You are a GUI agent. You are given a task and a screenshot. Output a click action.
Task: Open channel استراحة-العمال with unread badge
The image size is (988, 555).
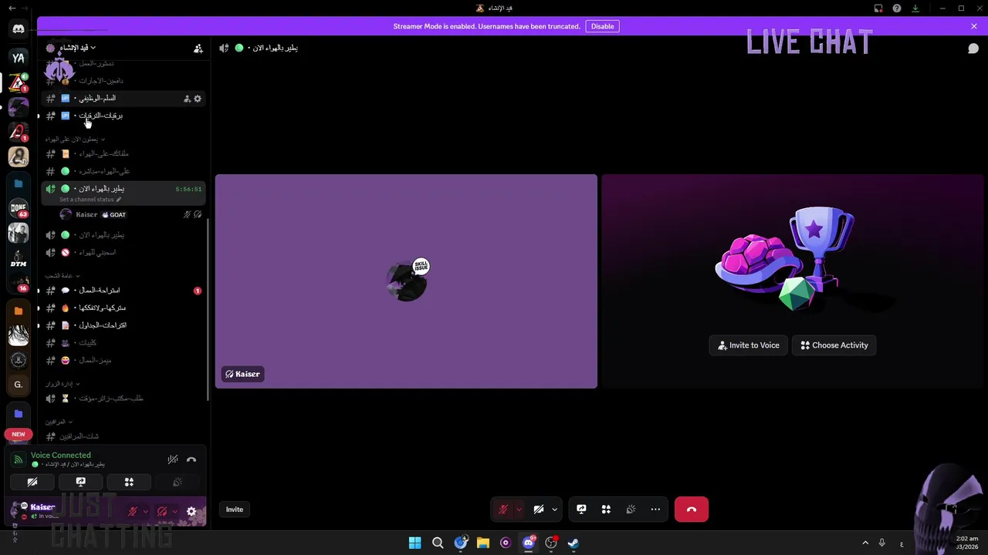pos(123,291)
